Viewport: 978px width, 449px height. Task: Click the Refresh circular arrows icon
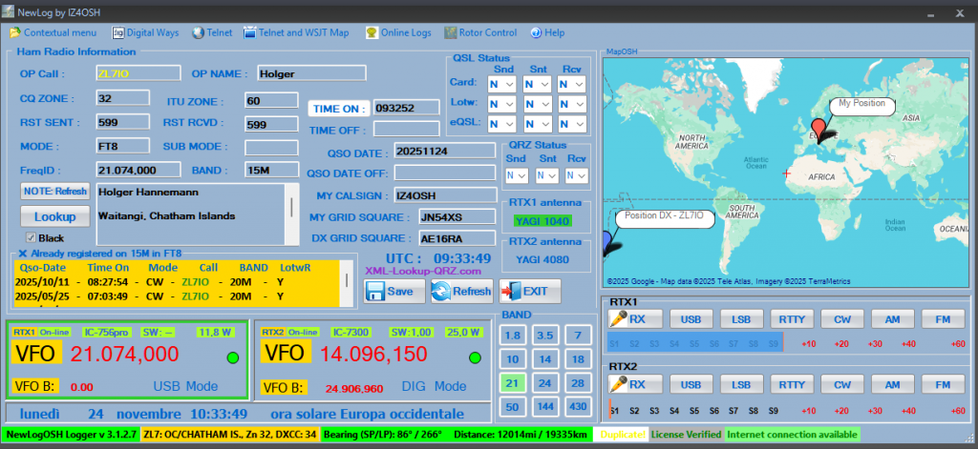tap(441, 292)
